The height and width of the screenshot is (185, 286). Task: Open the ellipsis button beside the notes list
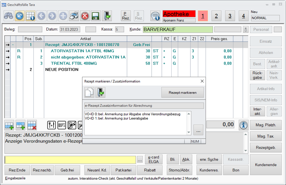tap(198, 130)
